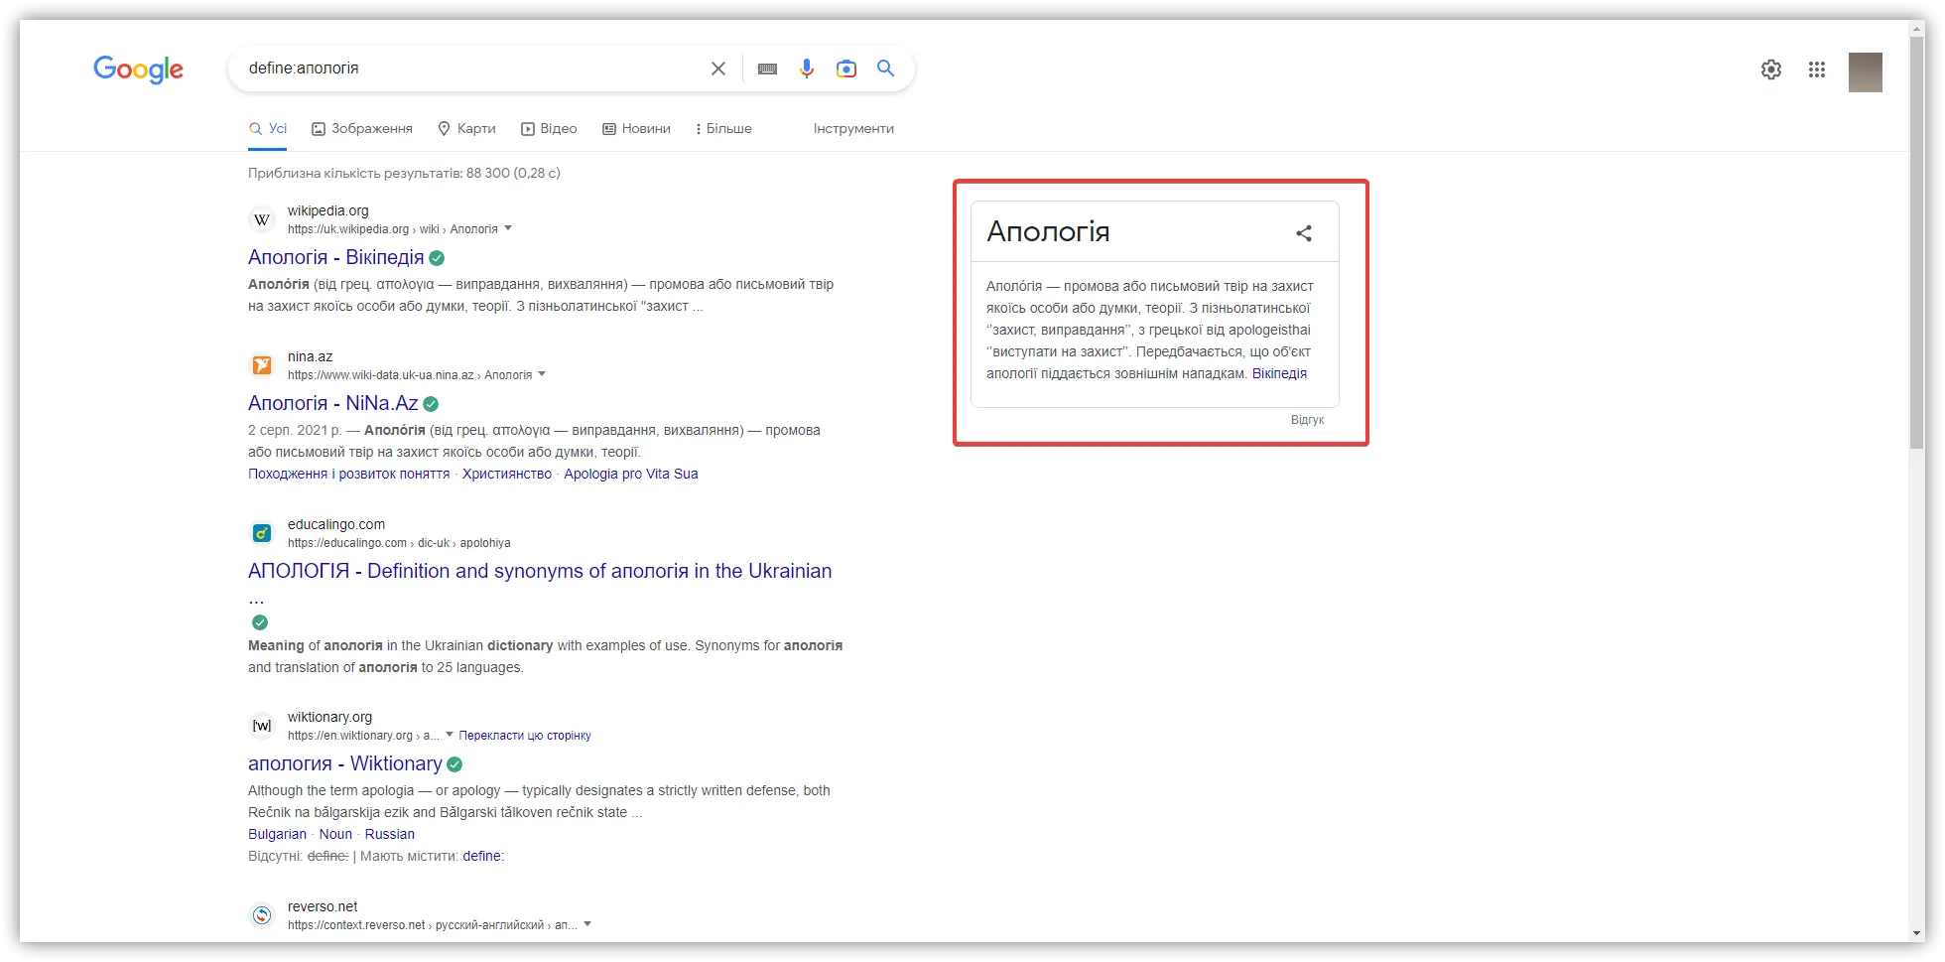Viewport: 1945px width, 962px height.
Task: Click the reverso.net site name
Action: point(323,906)
